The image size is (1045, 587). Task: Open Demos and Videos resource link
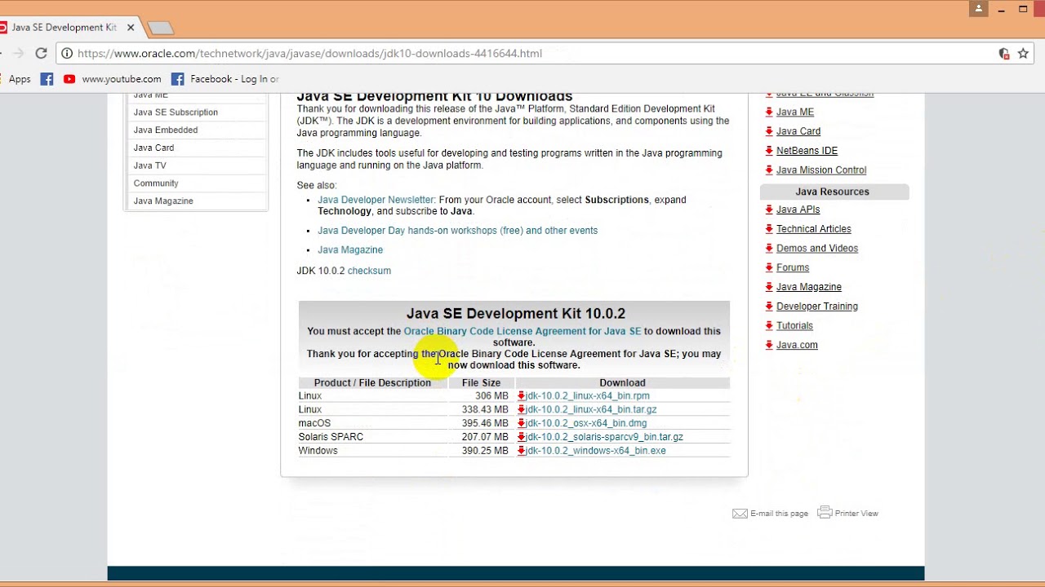(x=817, y=249)
